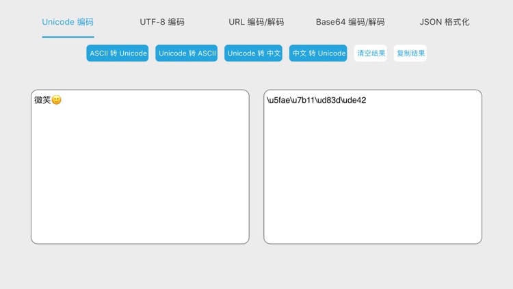Click the ASCII 转 Unicode button
Screen dimensions: 513x289
coord(118,53)
